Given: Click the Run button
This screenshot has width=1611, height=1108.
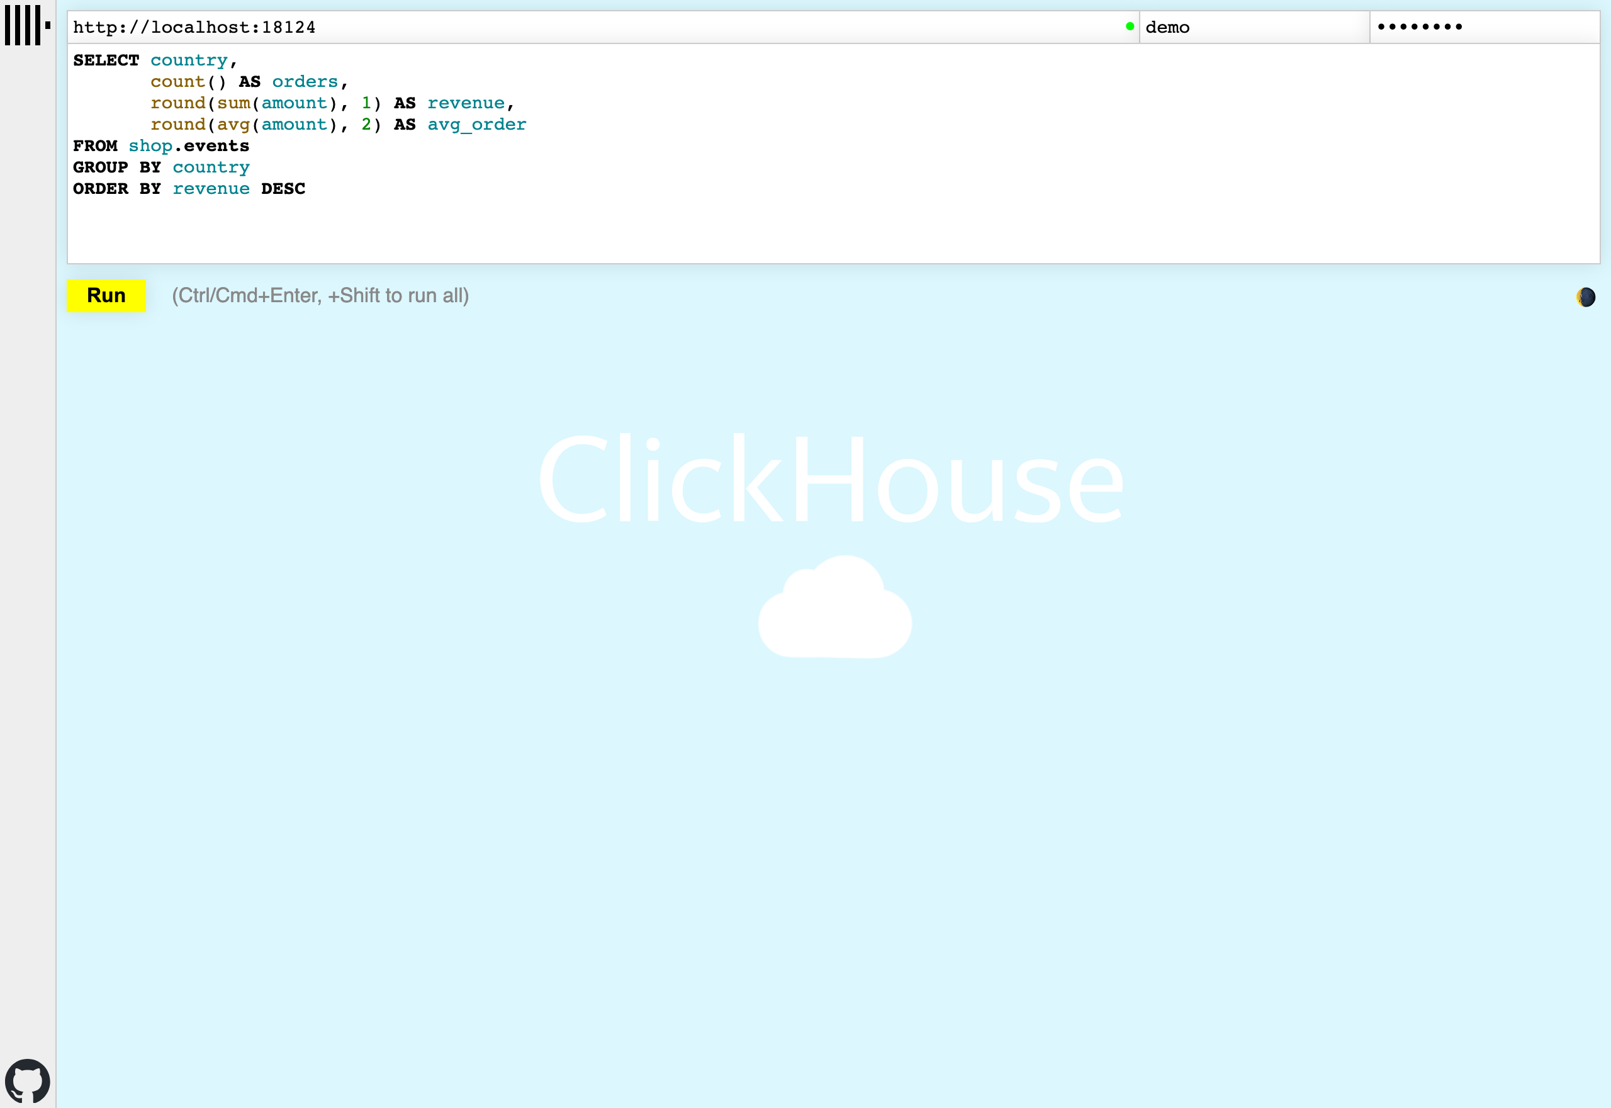Looking at the screenshot, I should click(x=106, y=296).
